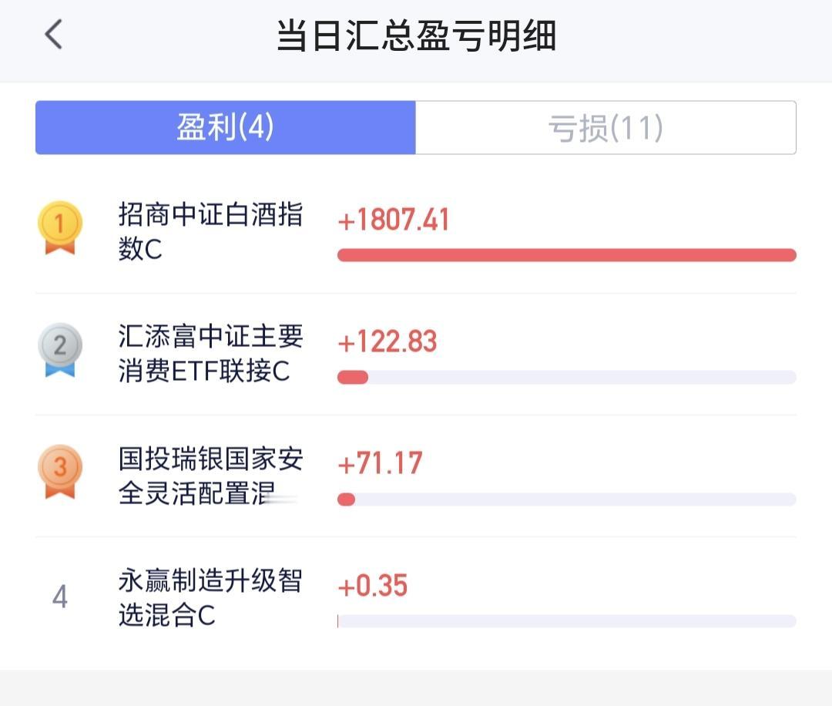
Task: Click the progress bar under +122.83
Action: click(566, 377)
